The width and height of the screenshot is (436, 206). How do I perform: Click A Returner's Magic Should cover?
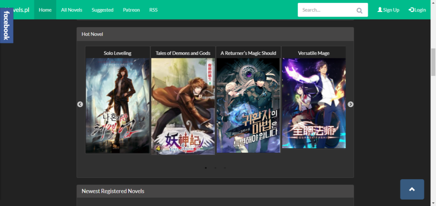248,106
